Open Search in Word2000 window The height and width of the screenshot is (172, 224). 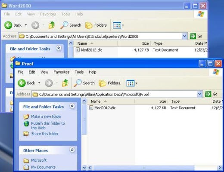(x=71, y=25)
